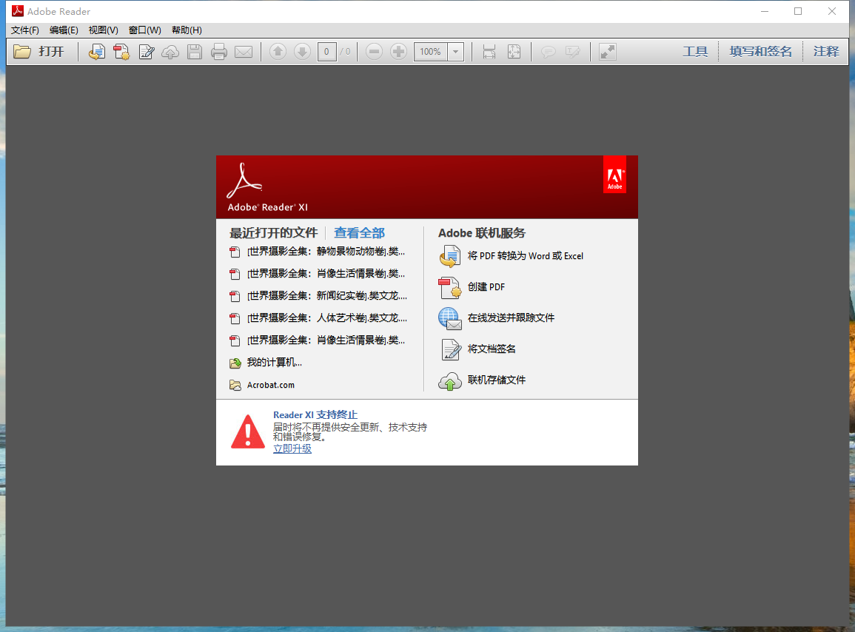This screenshot has height=632, width=855.
Task: Click 我的计算机... entry
Action: pyautogui.click(x=275, y=363)
